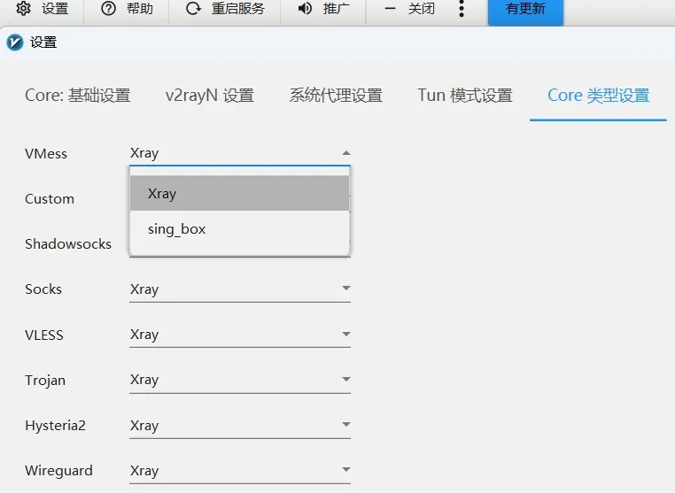Click the 重启服务 toolbar label
The height and width of the screenshot is (493, 675).
coord(238,8)
